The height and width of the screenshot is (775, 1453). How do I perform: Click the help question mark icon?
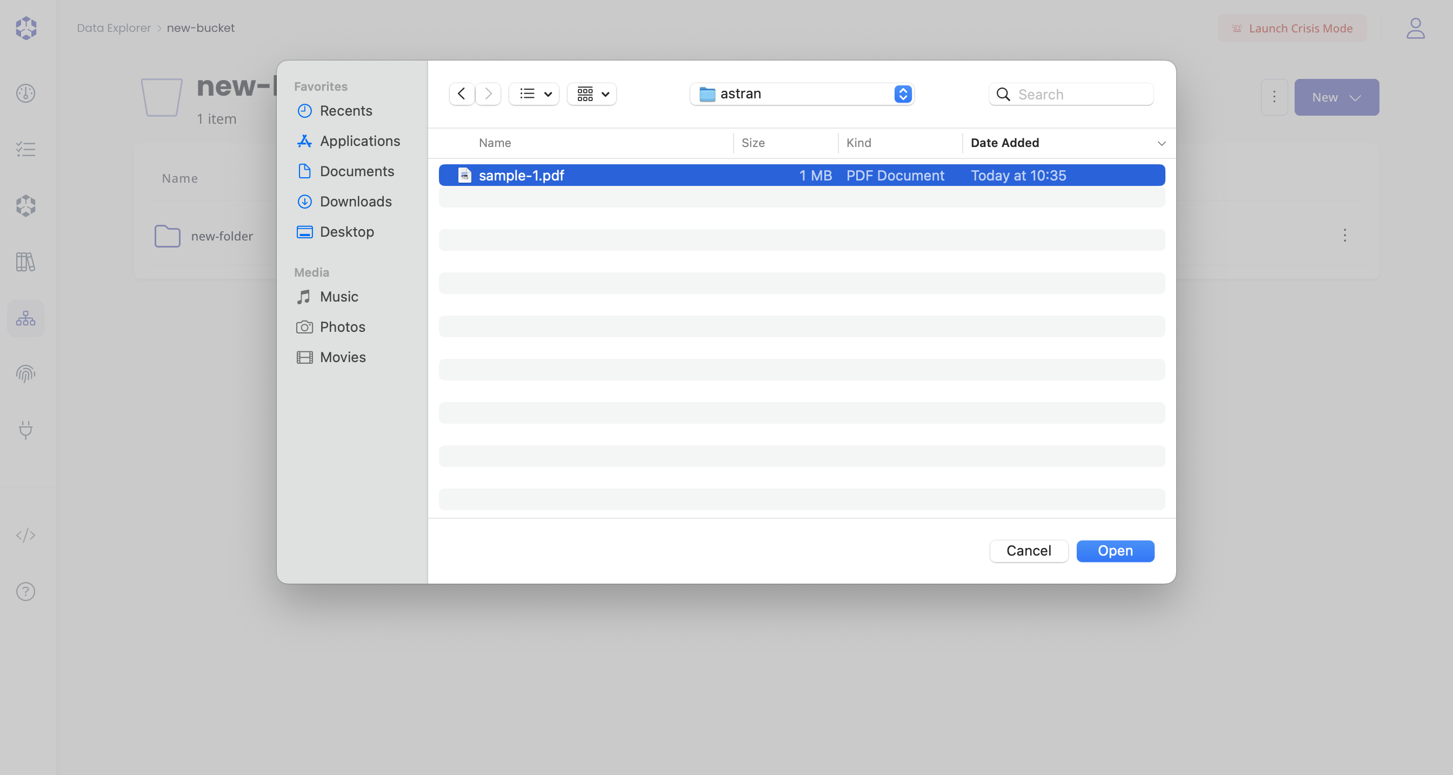click(26, 591)
